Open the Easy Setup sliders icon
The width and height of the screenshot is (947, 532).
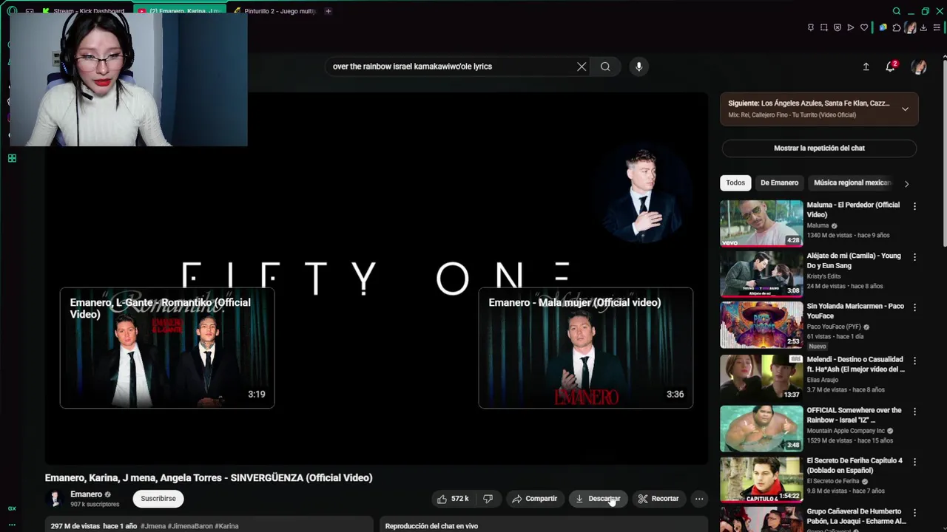[x=937, y=27]
